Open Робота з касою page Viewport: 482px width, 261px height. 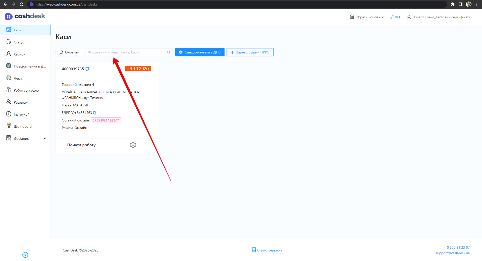point(26,90)
